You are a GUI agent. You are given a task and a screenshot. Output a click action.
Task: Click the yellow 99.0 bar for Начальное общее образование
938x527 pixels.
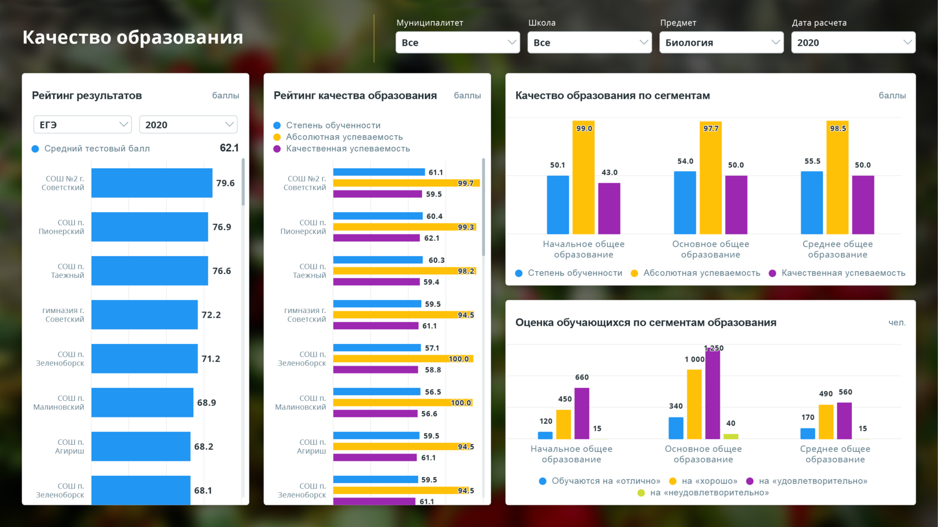[583, 178]
